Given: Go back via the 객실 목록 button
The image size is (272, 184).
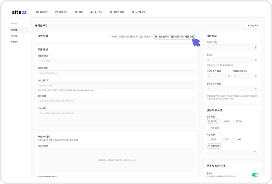Looking at the screenshot, I should click(253, 26).
